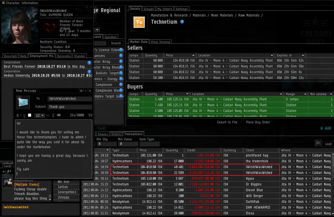Click the pin icon in New Message header

(81, 91)
